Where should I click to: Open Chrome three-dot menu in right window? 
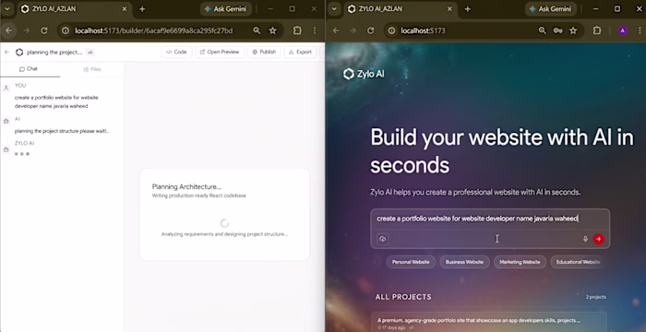[x=640, y=30]
